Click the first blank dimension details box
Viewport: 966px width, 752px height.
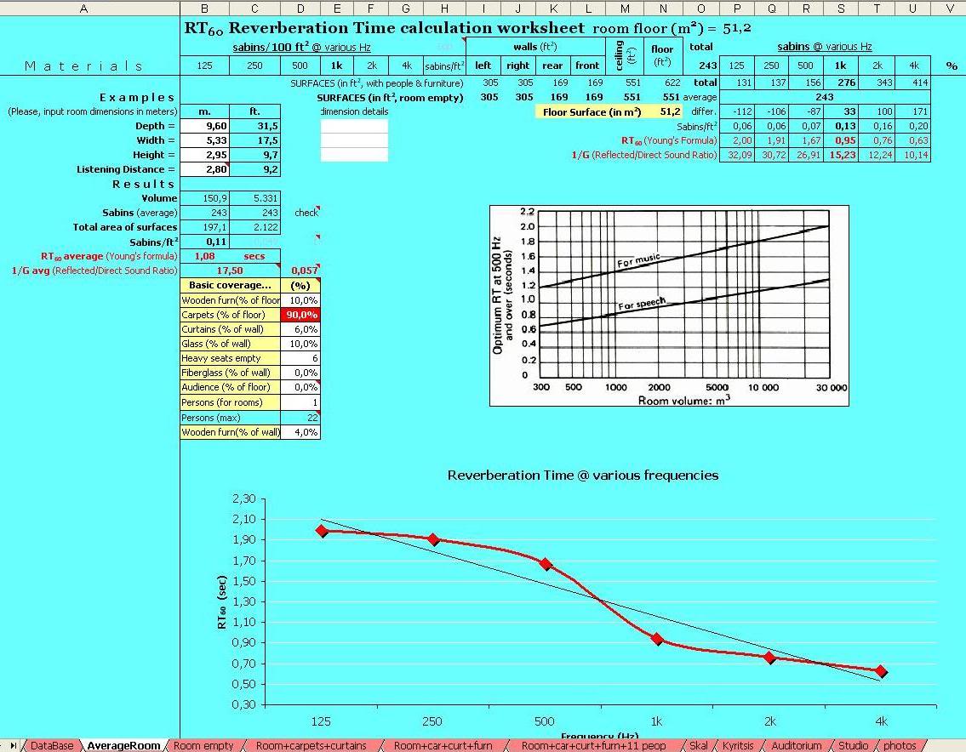pyautogui.click(x=354, y=126)
